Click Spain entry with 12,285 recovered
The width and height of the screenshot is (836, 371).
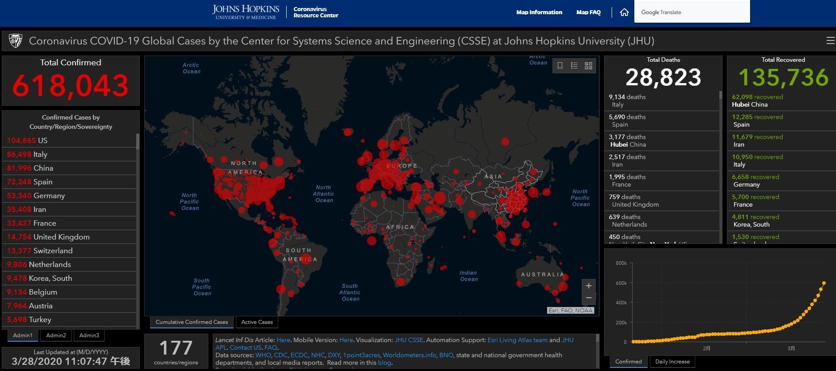pos(782,121)
